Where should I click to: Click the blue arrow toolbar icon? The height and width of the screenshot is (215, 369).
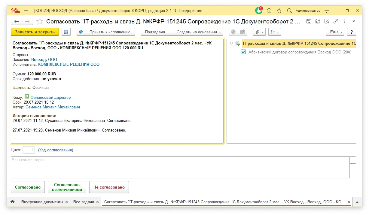[x=81, y=32]
